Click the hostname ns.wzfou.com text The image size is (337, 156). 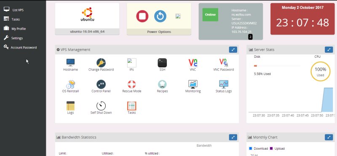pyautogui.click(x=241, y=15)
